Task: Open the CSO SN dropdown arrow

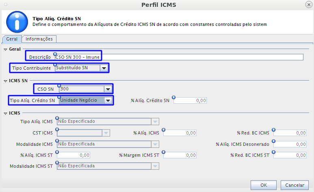Action: (x=108, y=89)
